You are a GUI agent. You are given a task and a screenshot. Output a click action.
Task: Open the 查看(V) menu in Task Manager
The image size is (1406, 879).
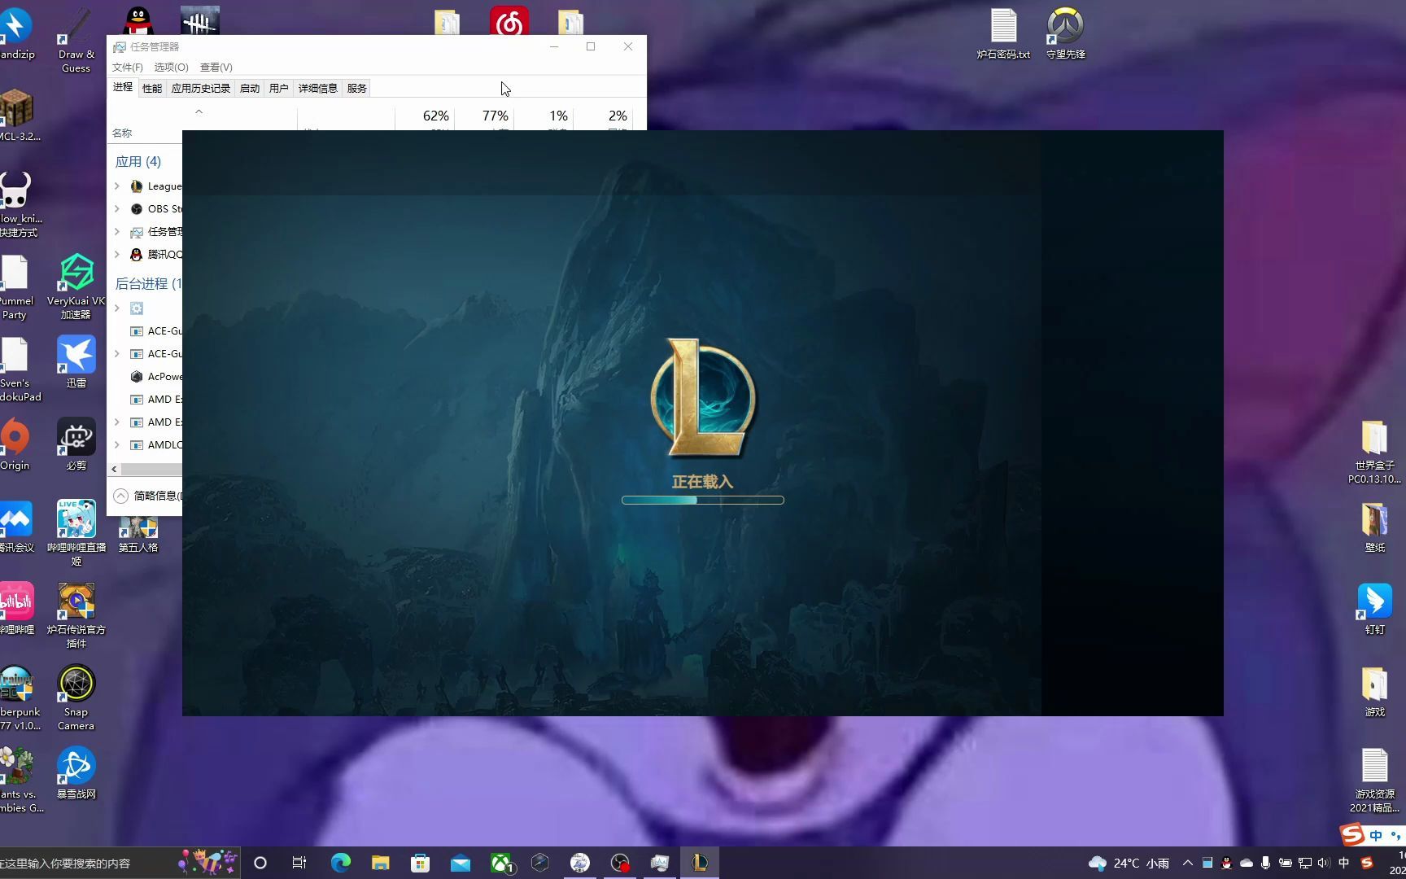pyautogui.click(x=216, y=68)
